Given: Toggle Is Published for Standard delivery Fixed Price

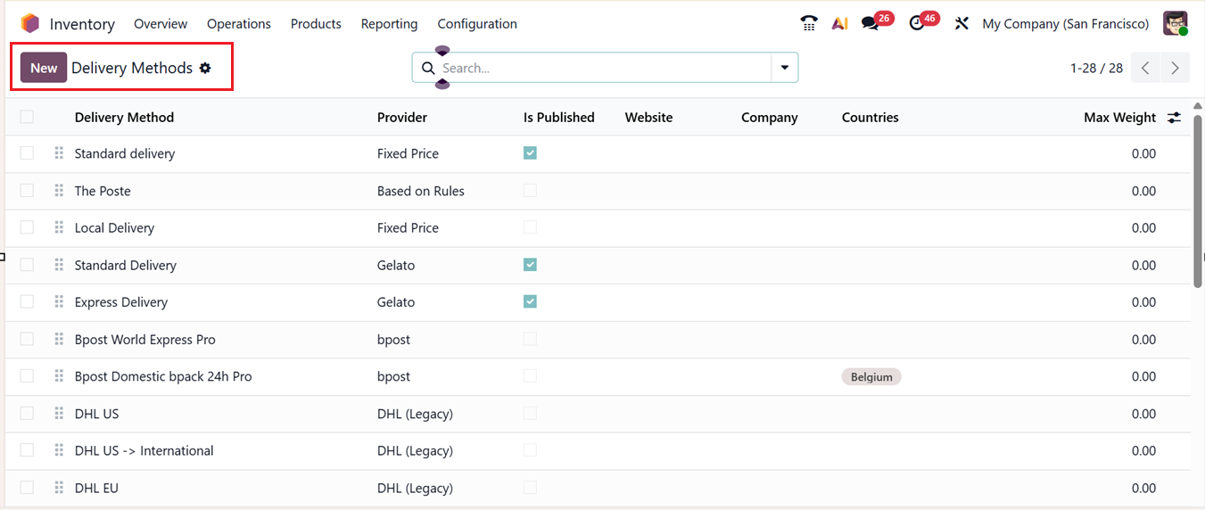Looking at the screenshot, I should (x=530, y=153).
